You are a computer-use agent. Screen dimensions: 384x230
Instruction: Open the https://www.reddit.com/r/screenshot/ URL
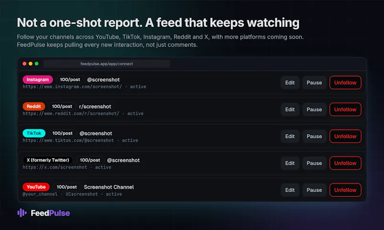pyautogui.click(x=71, y=114)
